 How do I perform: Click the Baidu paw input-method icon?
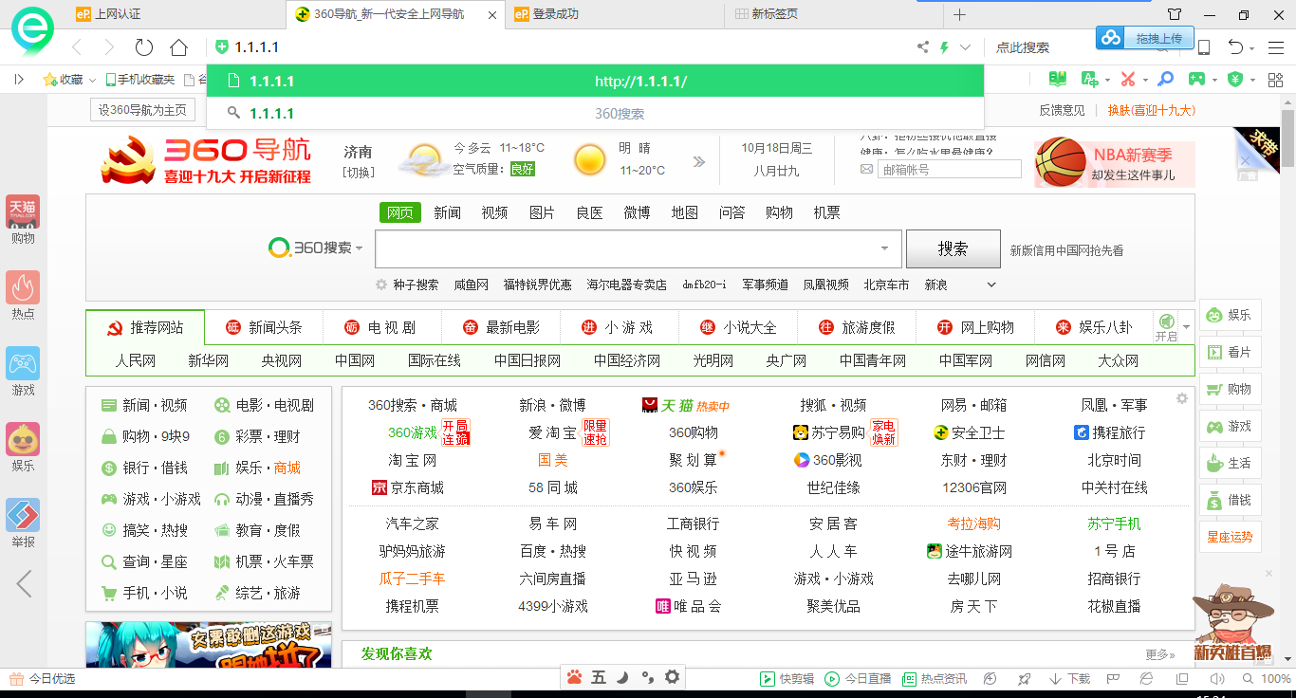click(574, 677)
